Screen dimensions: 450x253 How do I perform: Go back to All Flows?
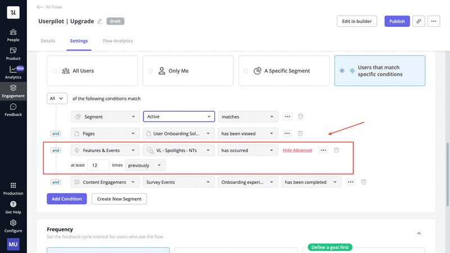pos(49,7)
